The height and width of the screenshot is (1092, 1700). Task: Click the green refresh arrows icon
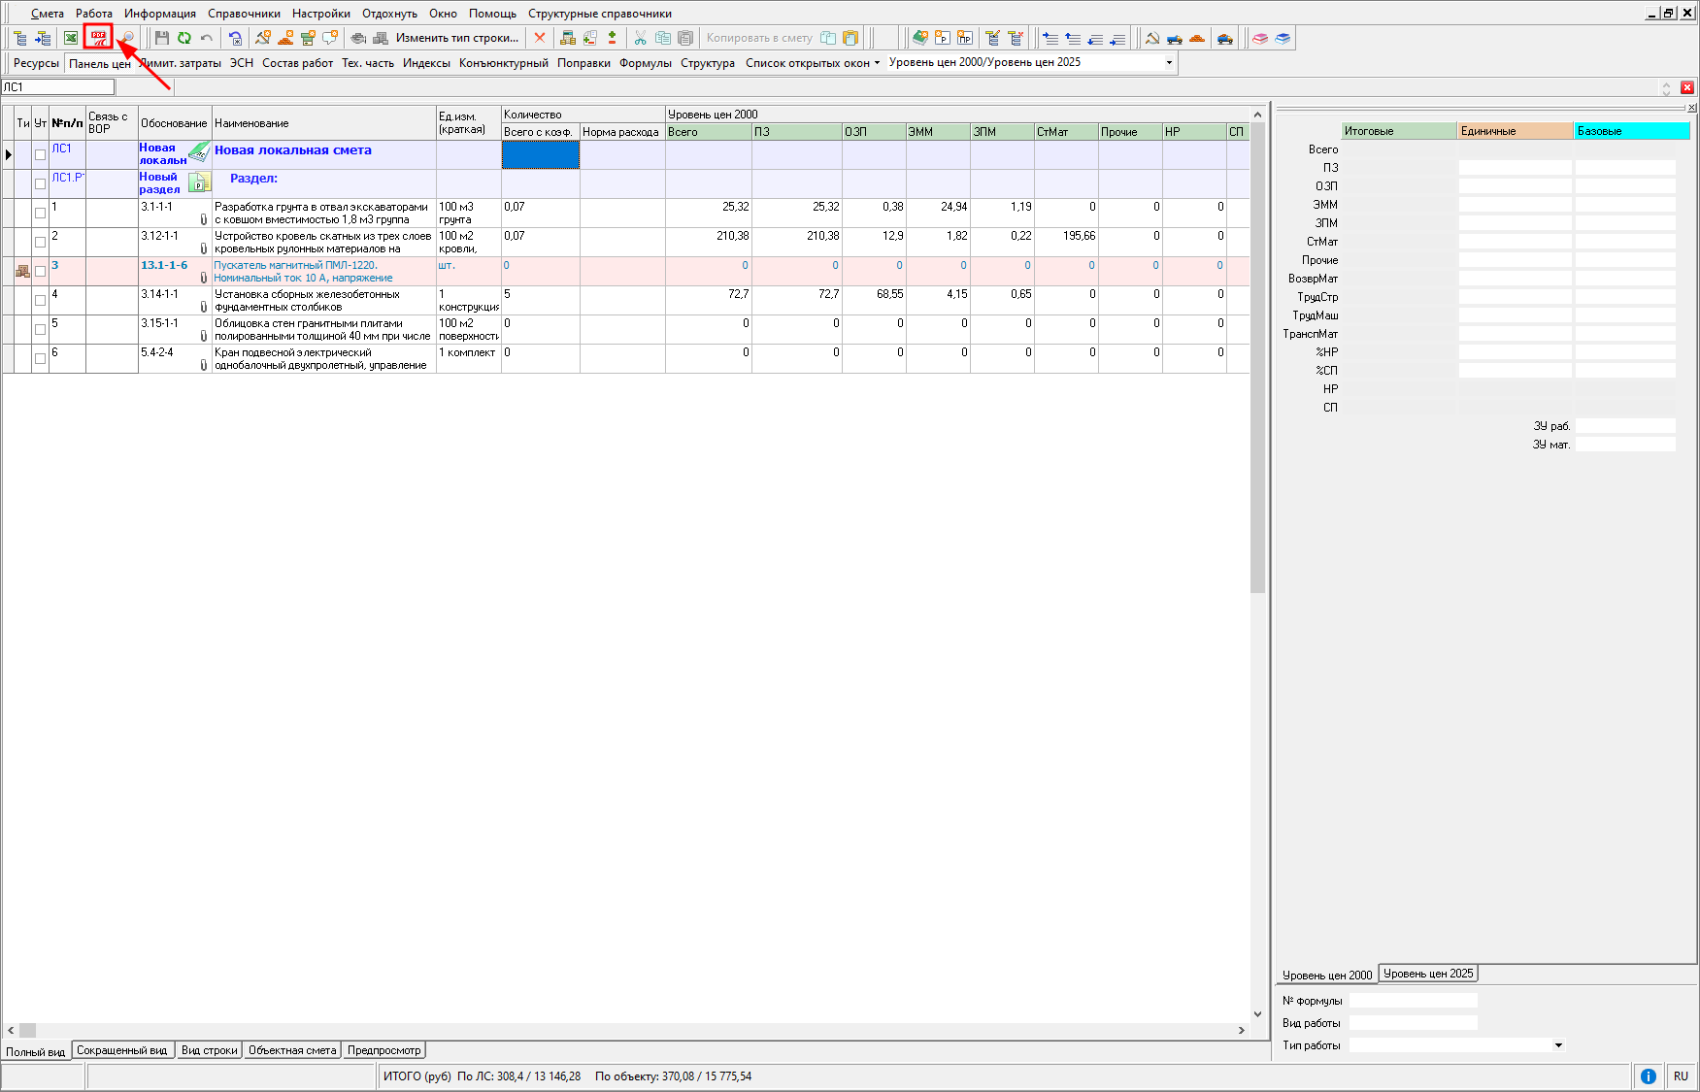[x=184, y=38]
